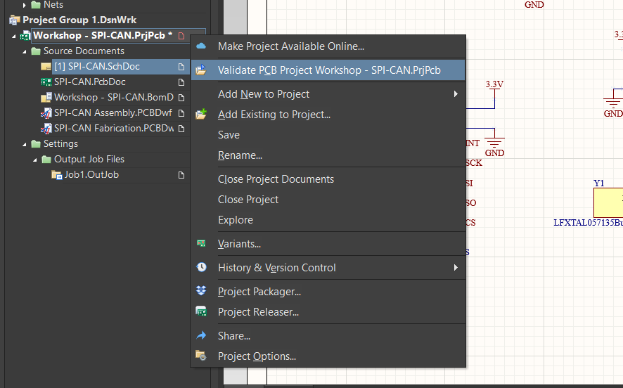Click the Validate PCB Project icon
The image size is (623, 388).
(201, 70)
